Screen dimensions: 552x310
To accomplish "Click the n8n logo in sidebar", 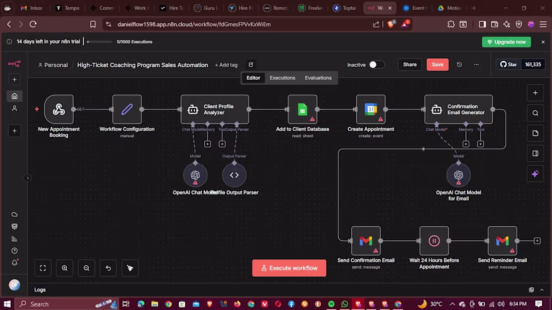I will [14, 64].
